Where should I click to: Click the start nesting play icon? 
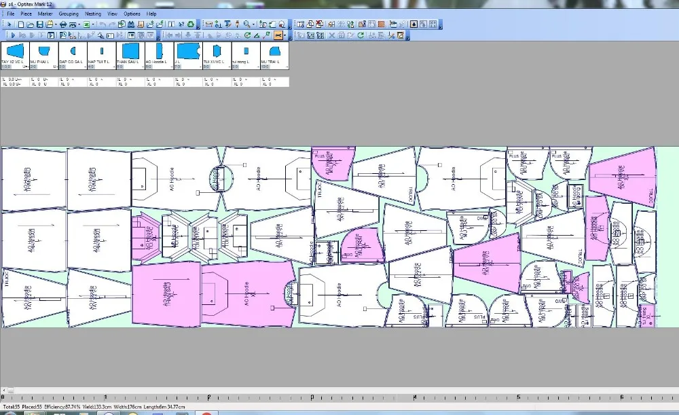tap(13, 35)
